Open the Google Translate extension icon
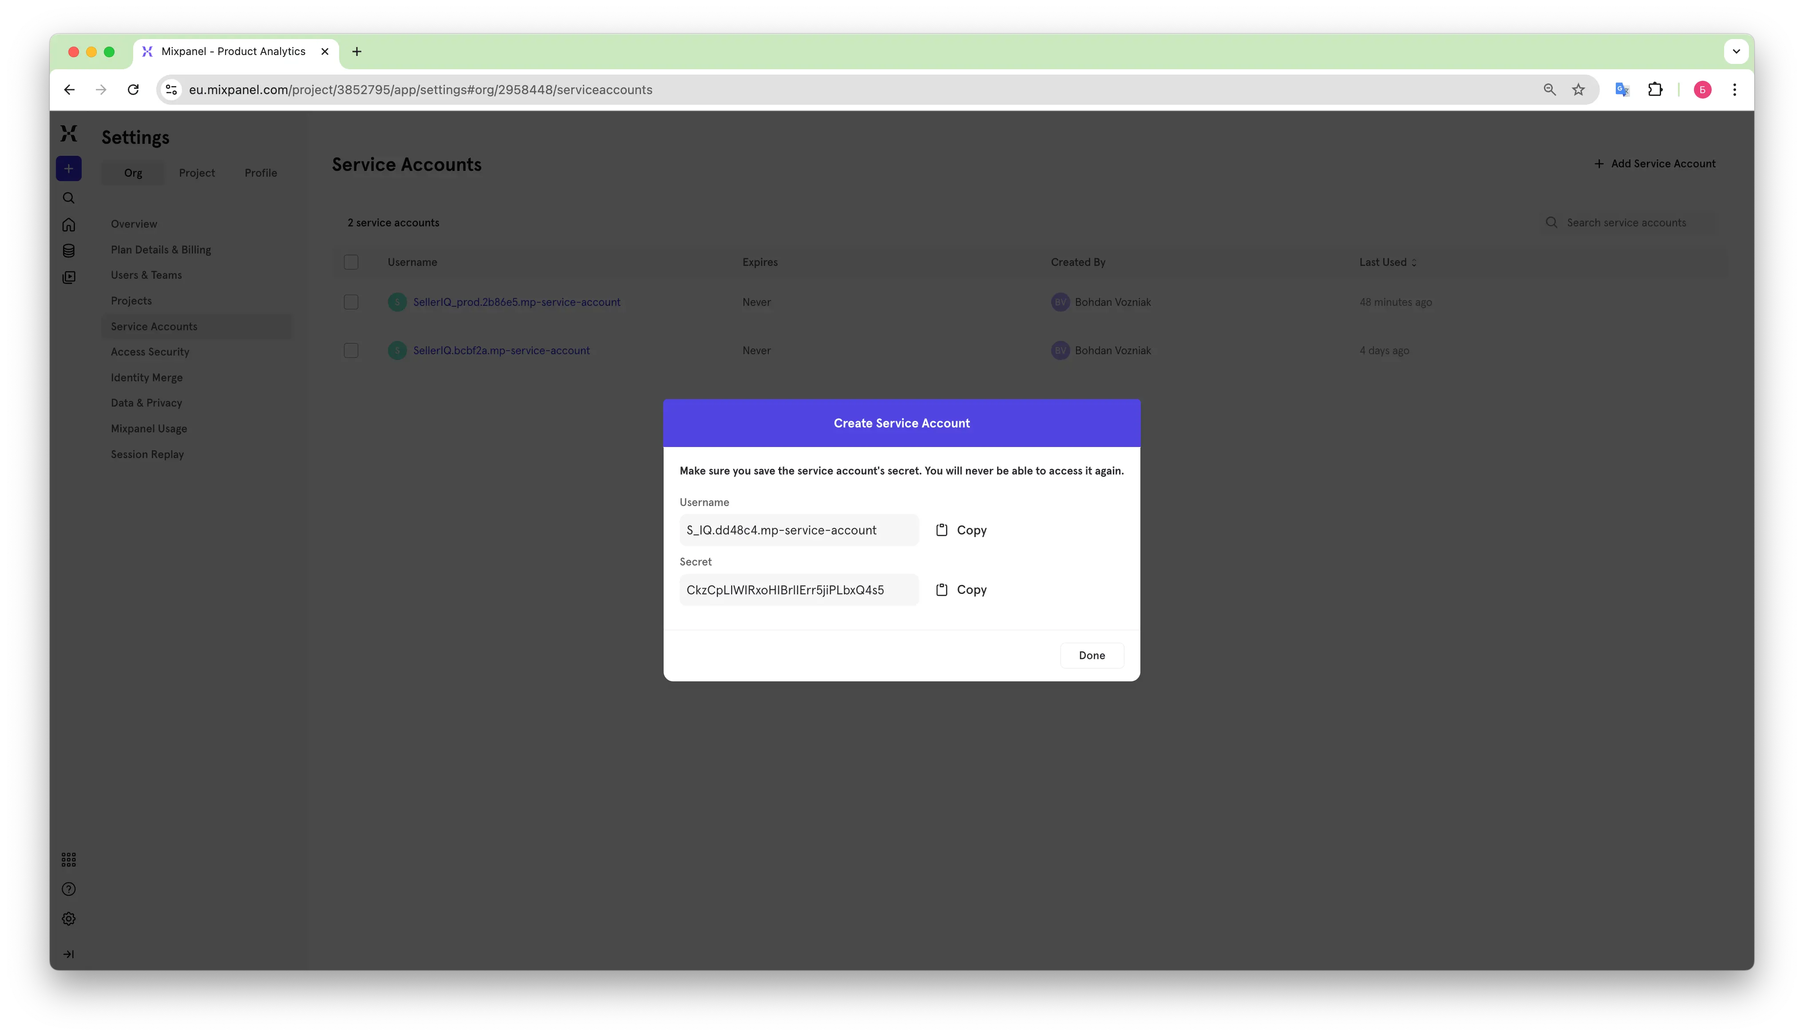Screen dimensions: 1804x1036 (1622, 90)
